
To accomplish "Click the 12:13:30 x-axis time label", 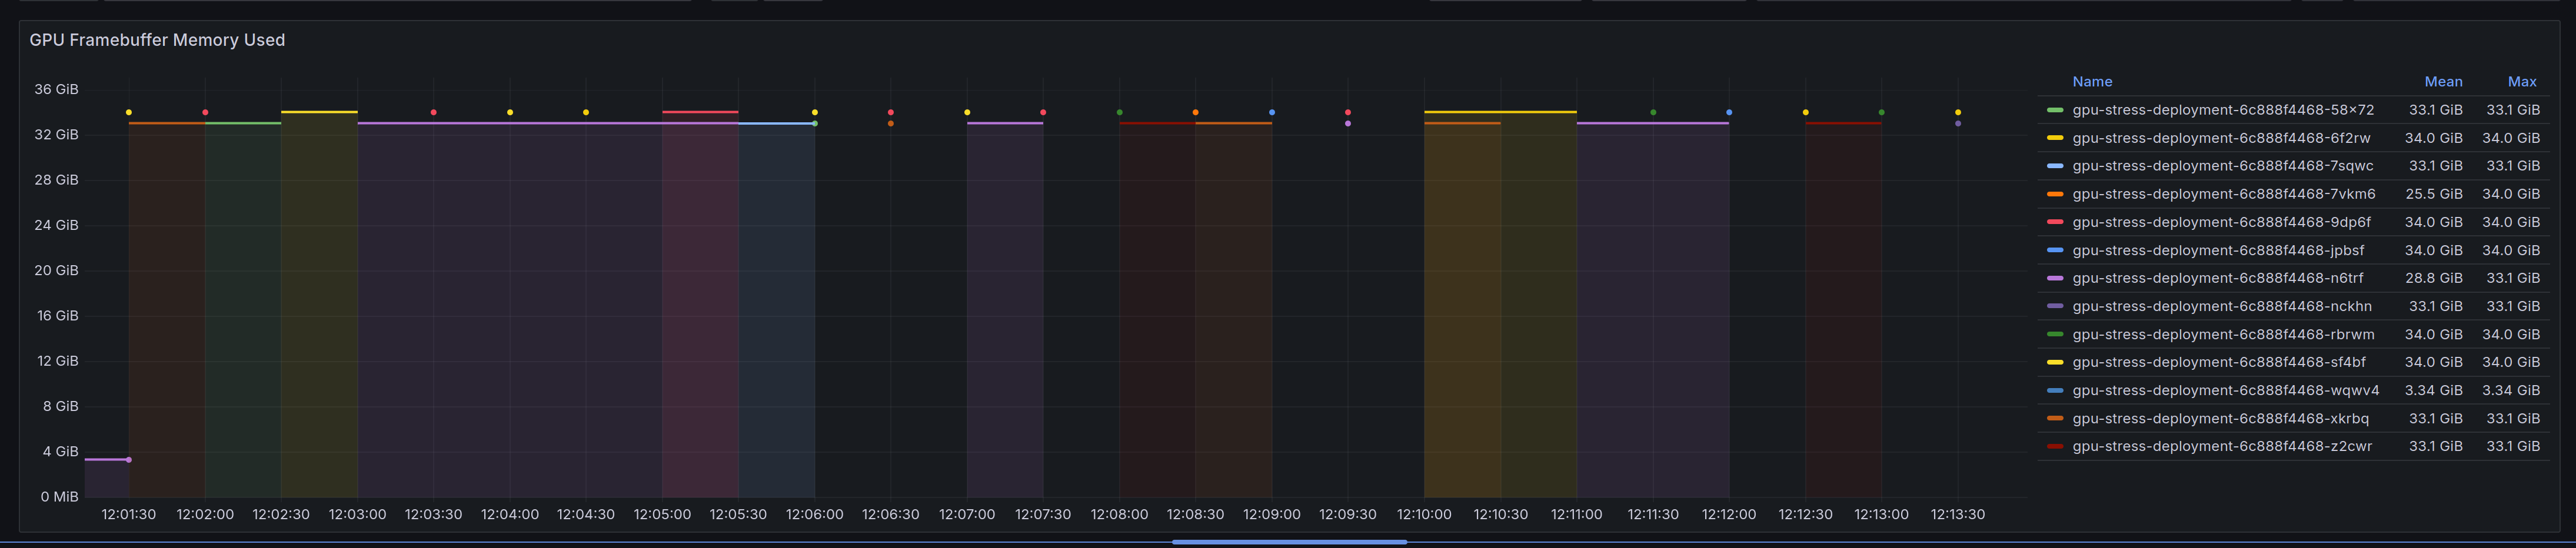I will (1957, 514).
